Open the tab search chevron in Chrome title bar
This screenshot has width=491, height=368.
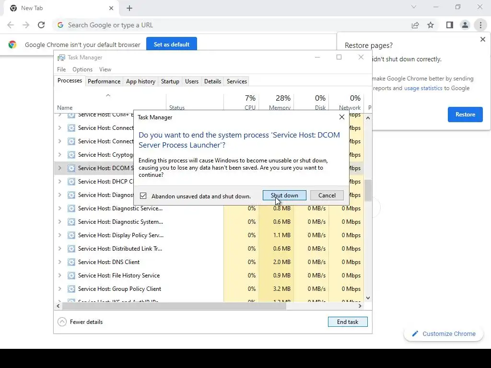[414, 7]
